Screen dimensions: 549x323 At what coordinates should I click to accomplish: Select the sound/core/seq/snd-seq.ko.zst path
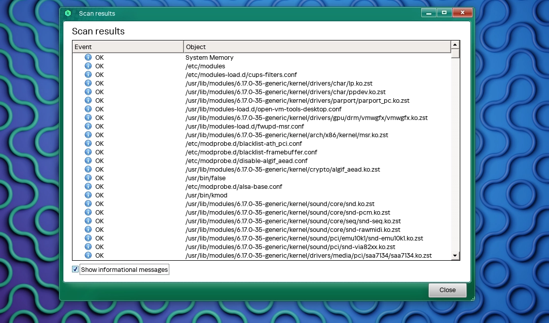tap(293, 221)
